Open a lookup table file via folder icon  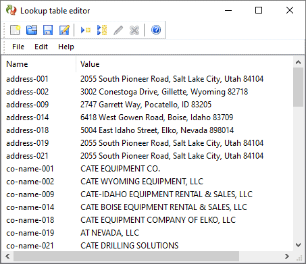[x=32, y=30]
